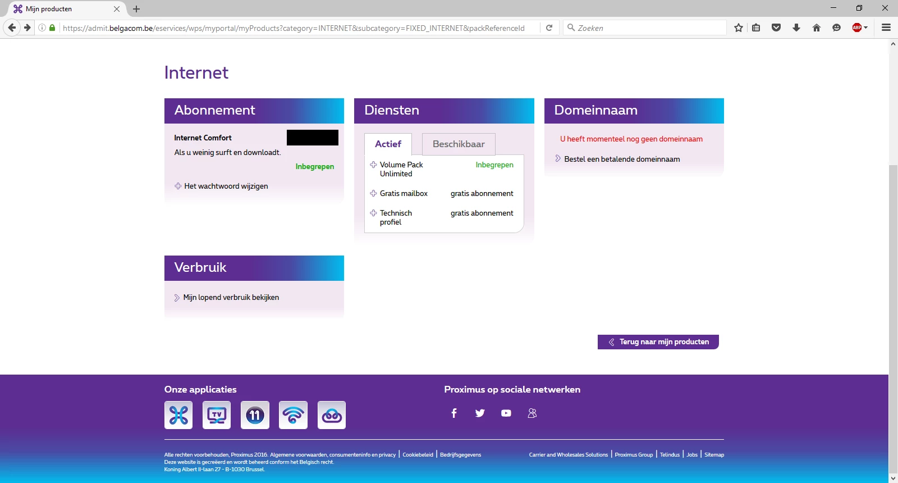Click the green padlock security icon
The width and height of the screenshot is (898, 483).
point(52,28)
